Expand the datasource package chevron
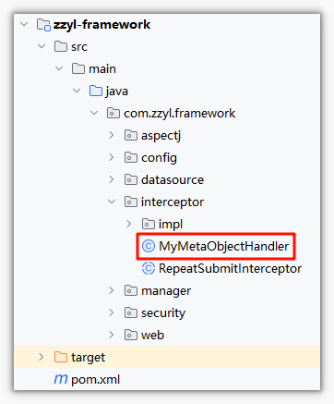Image resolution: width=334 pixels, height=404 pixels. coord(112,179)
